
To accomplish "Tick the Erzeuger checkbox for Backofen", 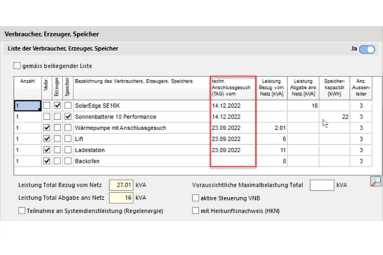I will pyautogui.click(x=57, y=161).
